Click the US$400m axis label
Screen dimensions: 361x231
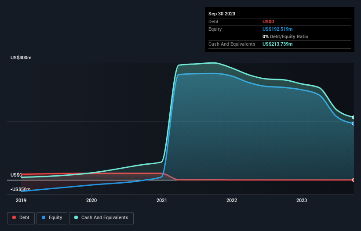(x=21, y=58)
